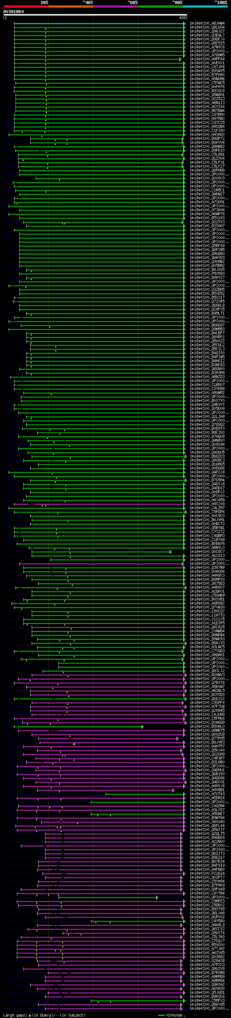
Task: Select hit UniRef100_C5YWC5
Action: (x=207, y=83)
